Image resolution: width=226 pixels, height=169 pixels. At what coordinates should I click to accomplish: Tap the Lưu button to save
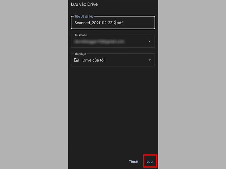point(149,162)
